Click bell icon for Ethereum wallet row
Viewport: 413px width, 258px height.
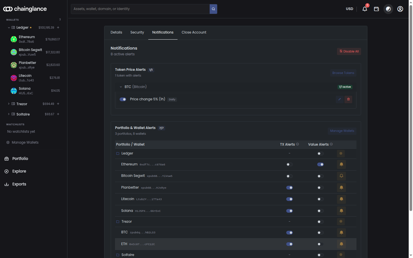pos(341,165)
